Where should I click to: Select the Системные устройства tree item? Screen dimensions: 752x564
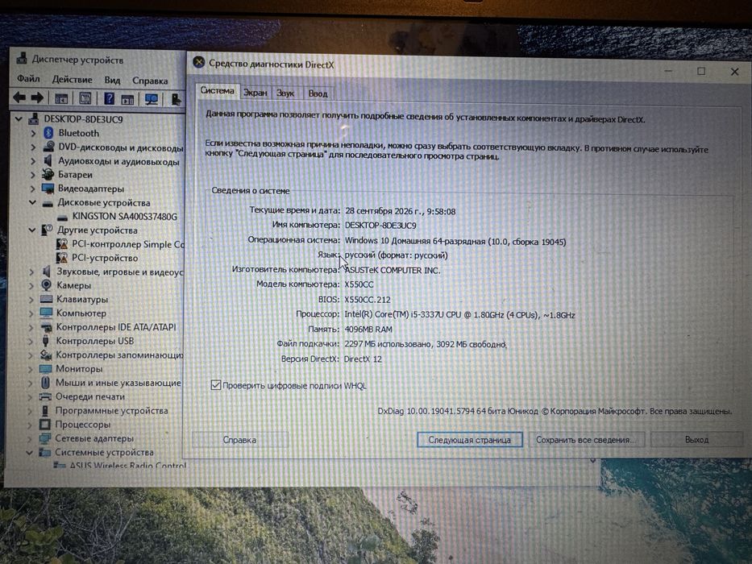(x=104, y=452)
